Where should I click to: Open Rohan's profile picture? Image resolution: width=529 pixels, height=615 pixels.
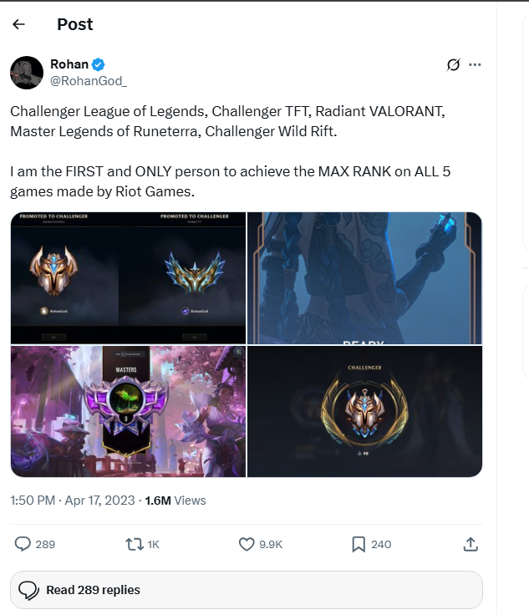tap(27, 73)
